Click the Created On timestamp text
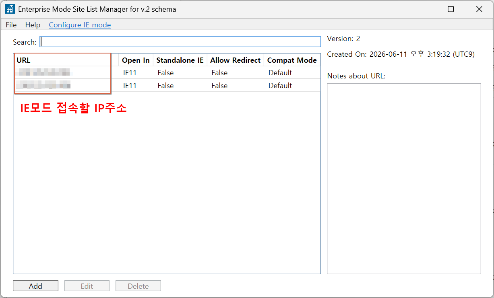This screenshot has height=298, width=494. click(x=401, y=54)
